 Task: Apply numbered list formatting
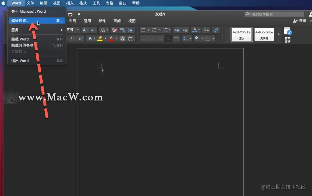(154, 30)
